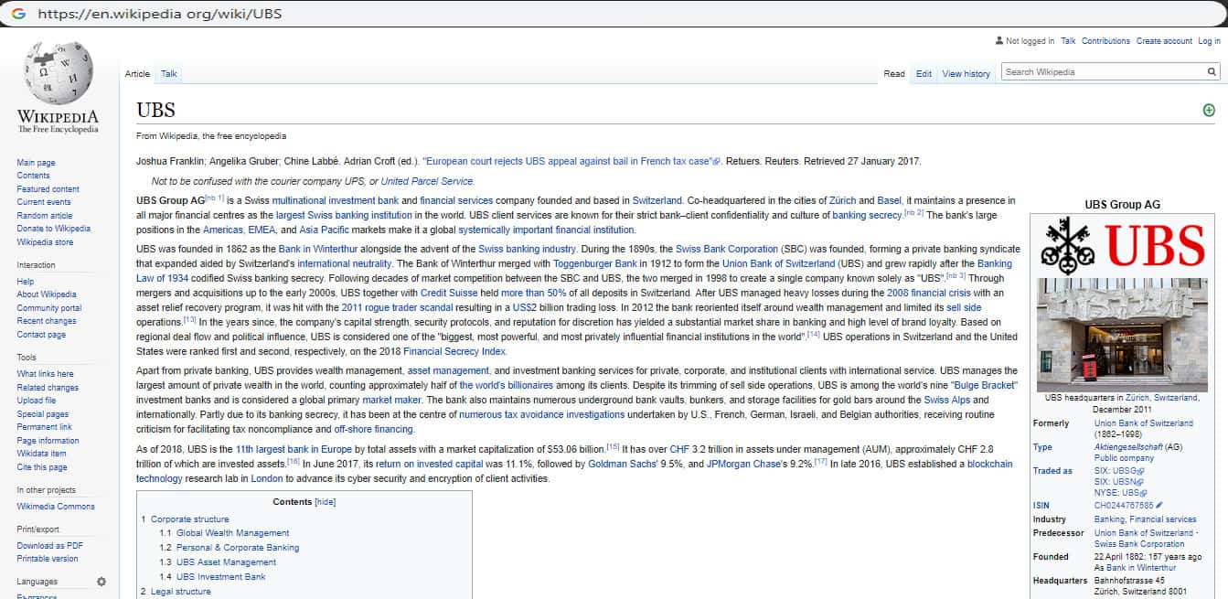The height and width of the screenshot is (599, 1228).
Task: Click the UBS three keys logo
Action: (1068, 245)
